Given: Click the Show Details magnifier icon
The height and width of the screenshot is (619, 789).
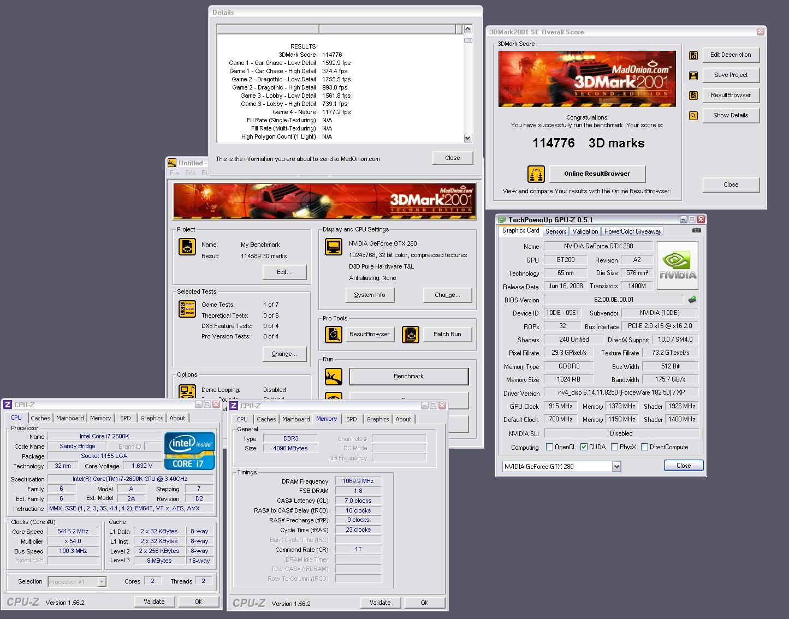Looking at the screenshot, I should (x=693, y=116).
